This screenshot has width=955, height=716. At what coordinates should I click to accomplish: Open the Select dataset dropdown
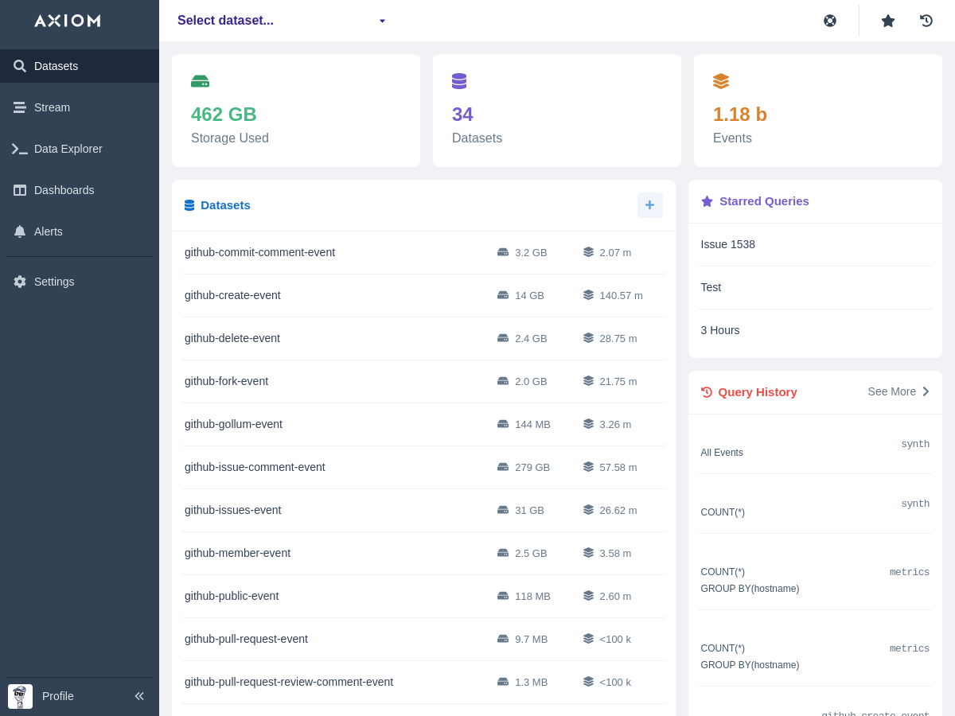point(282,21)
